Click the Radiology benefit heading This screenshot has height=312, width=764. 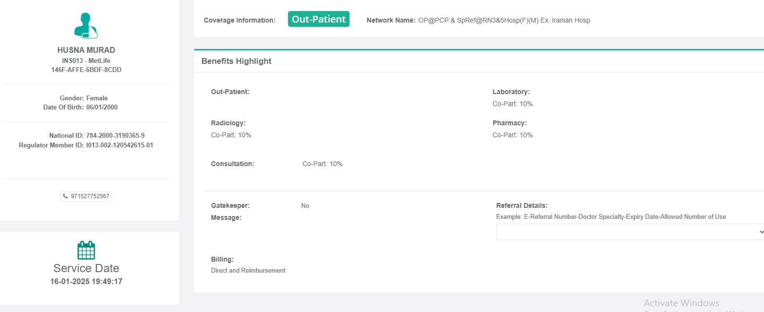coord(228,123)
